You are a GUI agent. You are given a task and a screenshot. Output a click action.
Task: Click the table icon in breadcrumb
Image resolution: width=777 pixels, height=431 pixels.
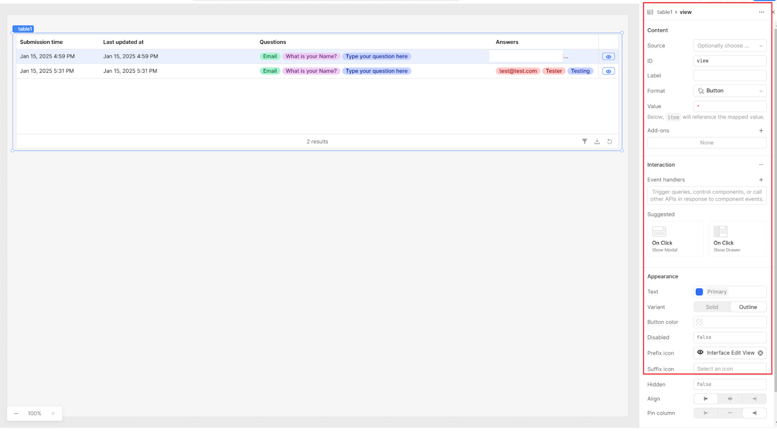[650, 12]
